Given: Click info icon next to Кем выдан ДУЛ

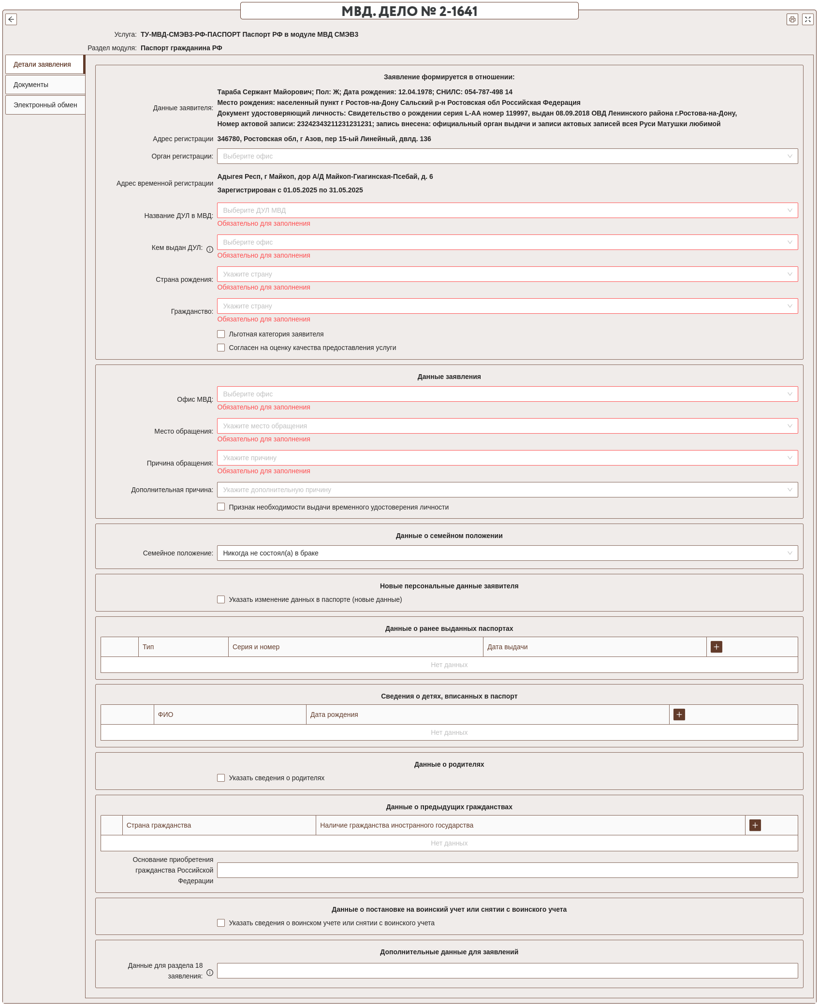Looking at the screenshot, I should coord(210,249).
